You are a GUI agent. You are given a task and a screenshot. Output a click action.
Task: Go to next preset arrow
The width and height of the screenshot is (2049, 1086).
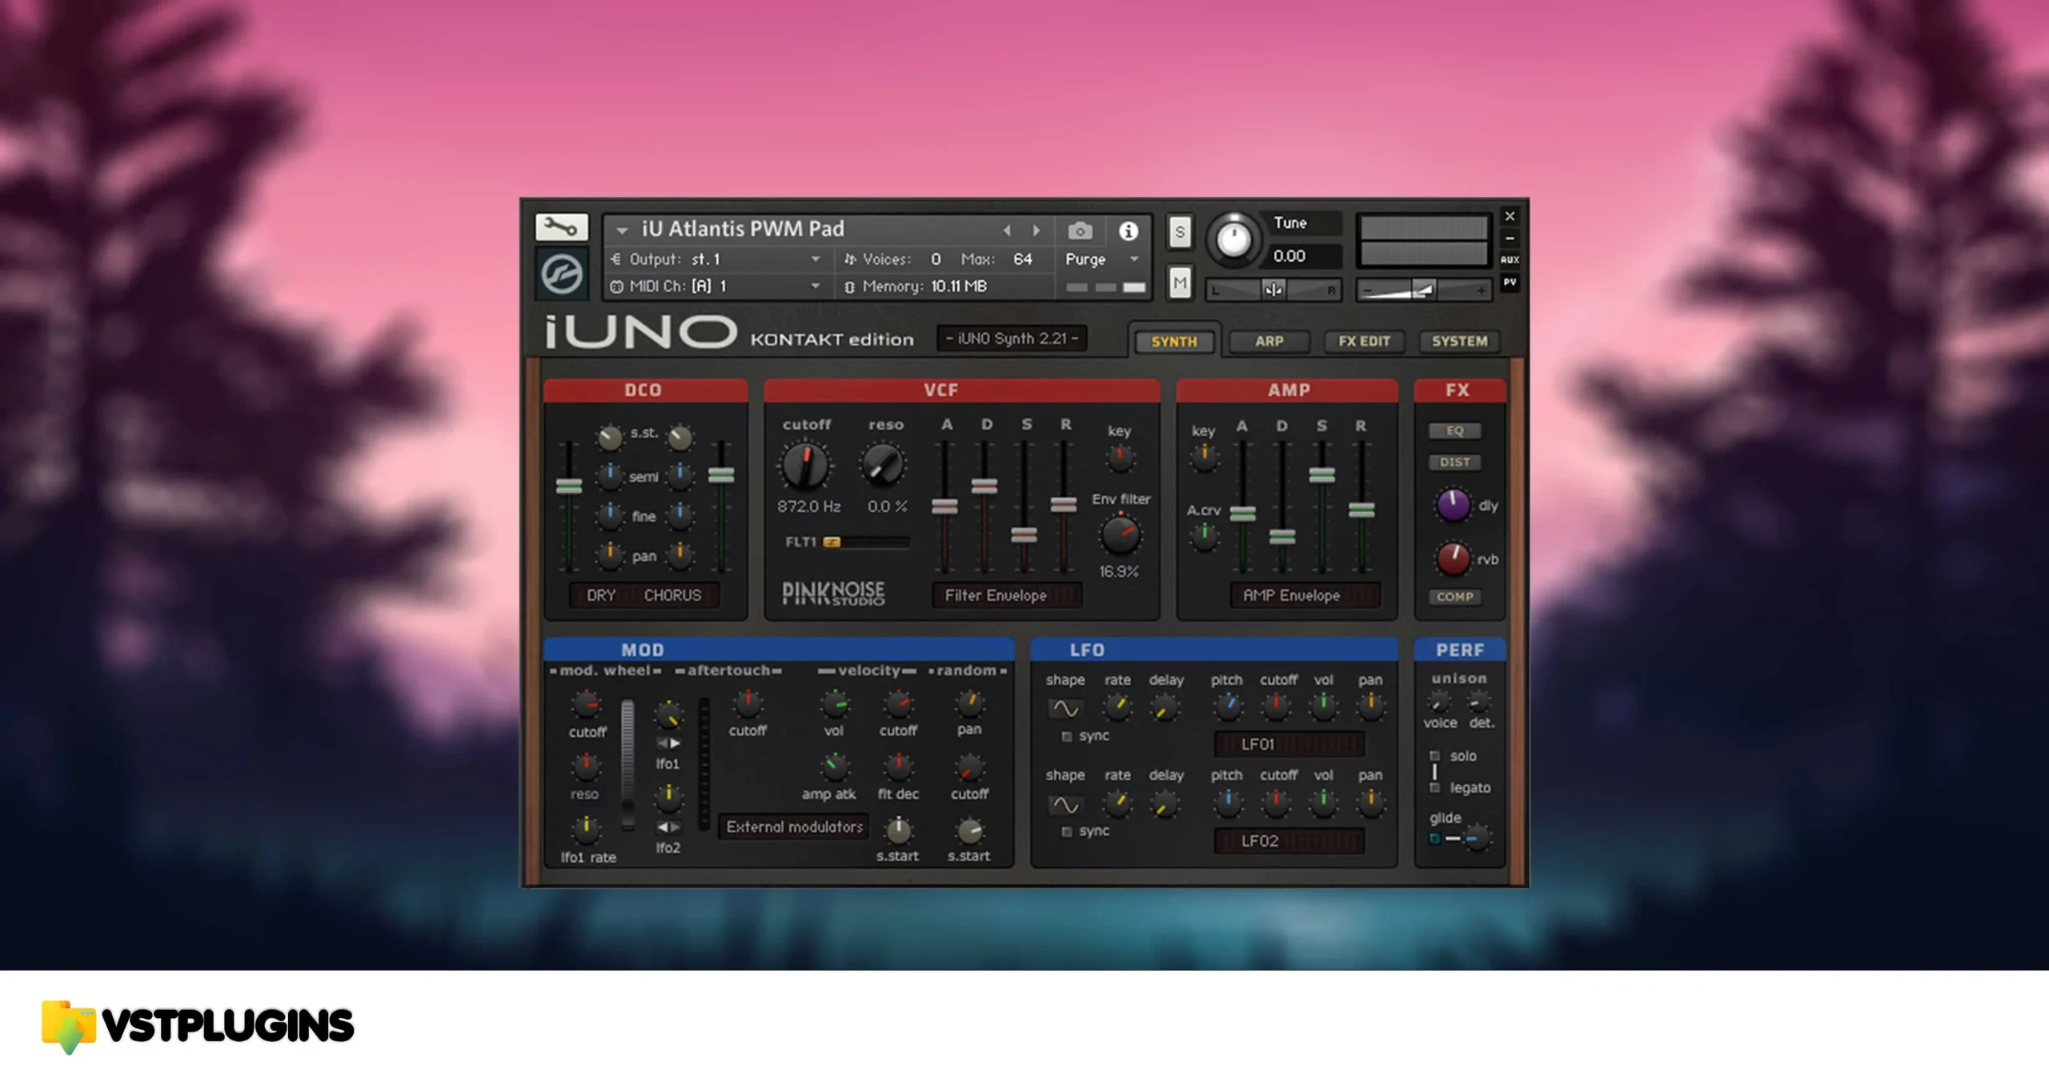pyautogui.click(x=1037, y=230)
